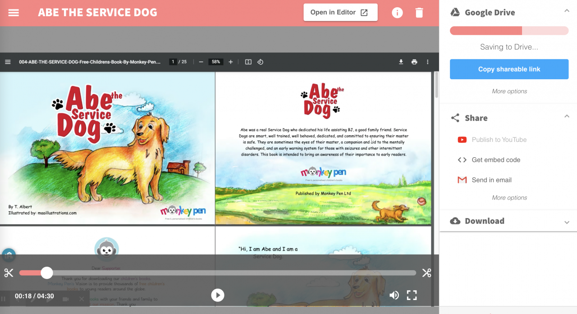The height and width of the screenshot is (314, 577).
Task: Click the By T. Albert author line
Action: [x=20, y=207]
